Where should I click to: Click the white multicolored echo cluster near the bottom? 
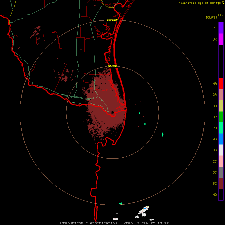[142, 212]
